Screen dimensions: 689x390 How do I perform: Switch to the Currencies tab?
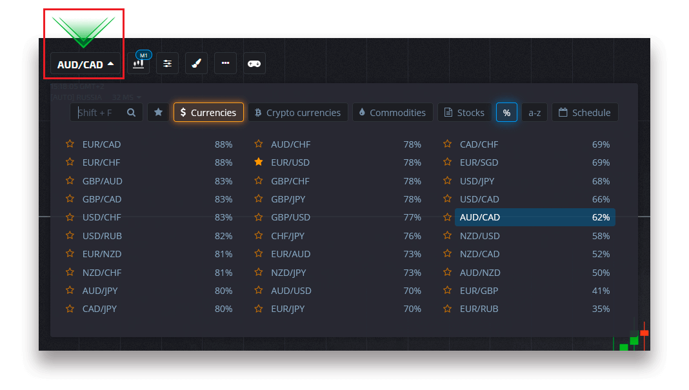click(208, 112)
